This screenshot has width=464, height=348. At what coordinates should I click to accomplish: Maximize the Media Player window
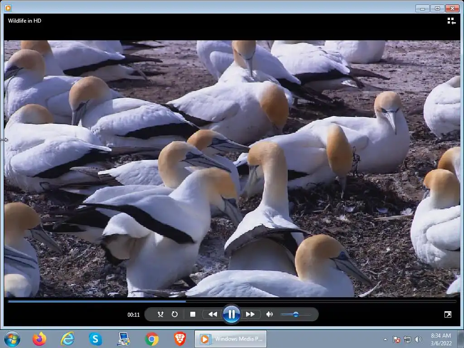tap(437, 8)
